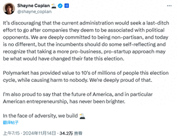Click the 34.2万 view count
Image resolution: width=177 pixels, height=138 pixels.
66,133
